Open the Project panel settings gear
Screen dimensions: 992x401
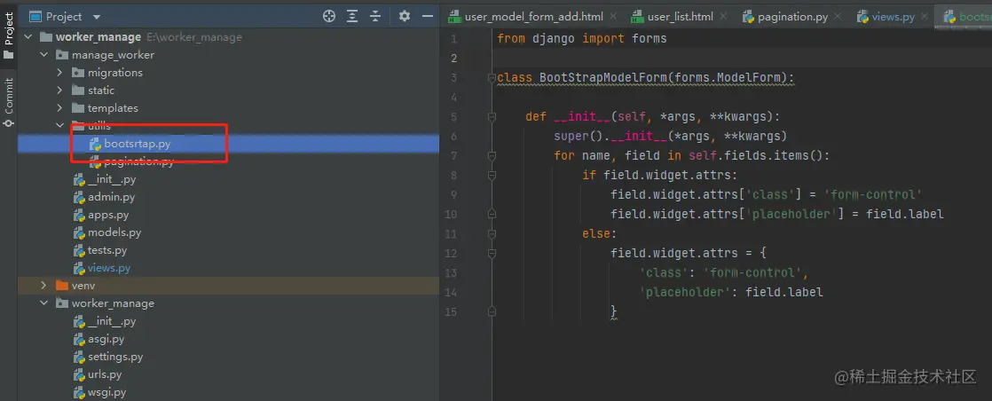(405, 17)
